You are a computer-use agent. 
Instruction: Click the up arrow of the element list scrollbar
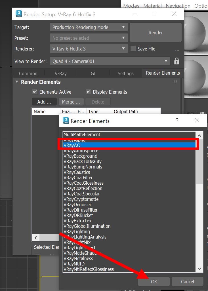click(x=199, y=136)
